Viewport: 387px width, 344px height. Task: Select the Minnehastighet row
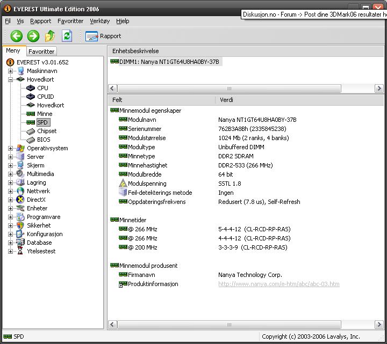point(196,165)
